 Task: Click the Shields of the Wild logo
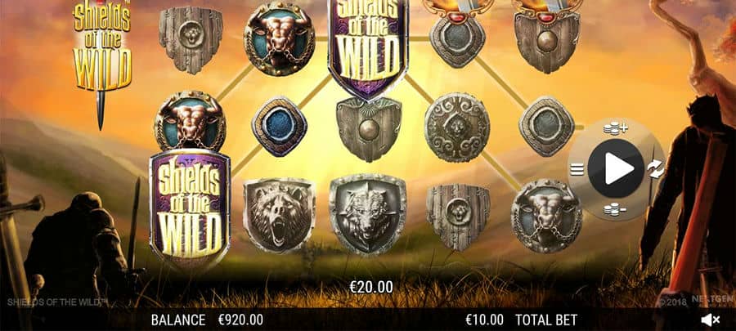click(x=102, y=48)
